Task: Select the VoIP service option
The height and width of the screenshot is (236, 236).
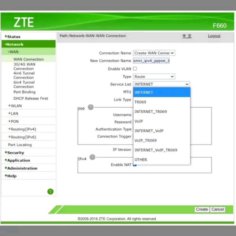Action: (139, 121)
